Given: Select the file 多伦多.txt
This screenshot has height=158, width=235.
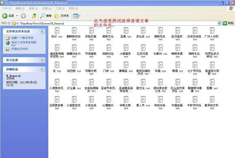Looking at the screenshot, I should coord(143,32).
